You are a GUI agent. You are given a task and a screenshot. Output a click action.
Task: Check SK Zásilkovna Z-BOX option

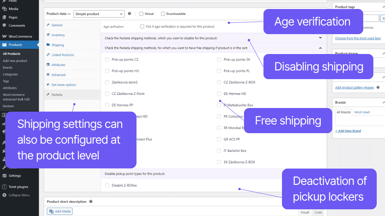pyautogui.click(x=219, y=162)
